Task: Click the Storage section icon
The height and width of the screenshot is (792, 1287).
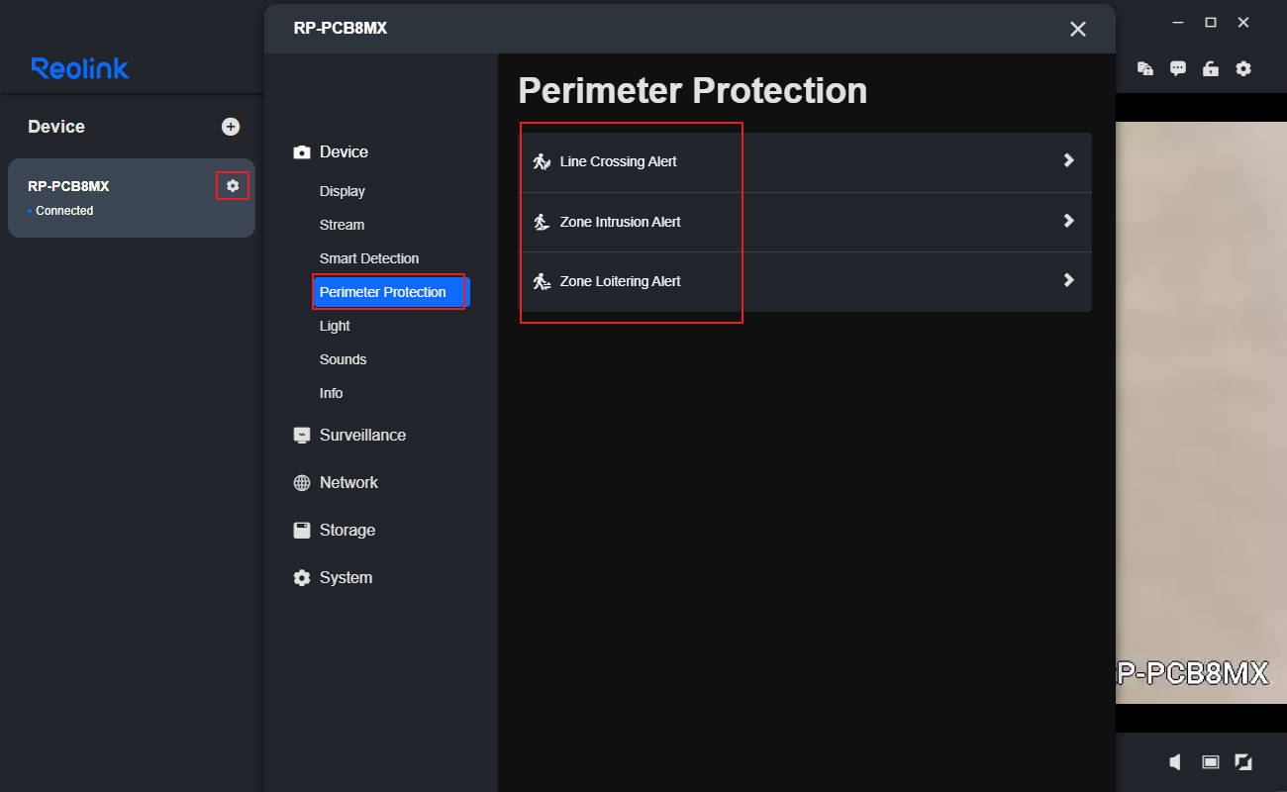Action: click(302, 530)
